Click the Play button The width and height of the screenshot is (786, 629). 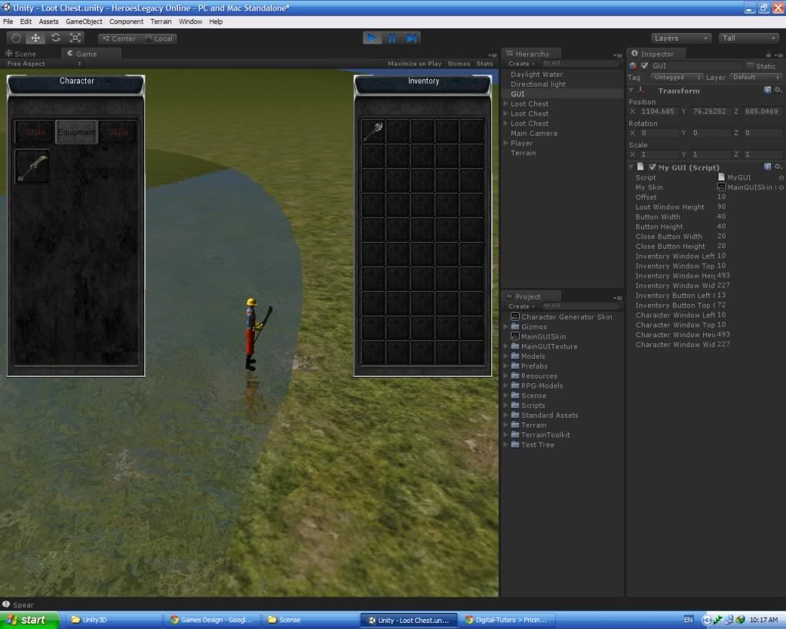coord(372,38)
